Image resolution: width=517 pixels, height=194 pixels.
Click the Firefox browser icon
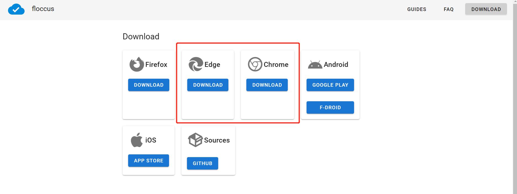[x=137, y=64]
